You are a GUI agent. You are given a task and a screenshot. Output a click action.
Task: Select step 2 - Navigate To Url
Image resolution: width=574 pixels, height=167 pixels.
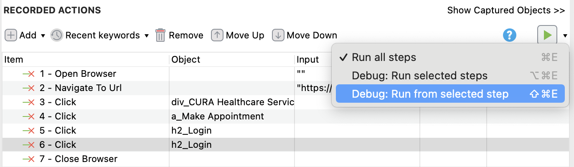(82, 88)
